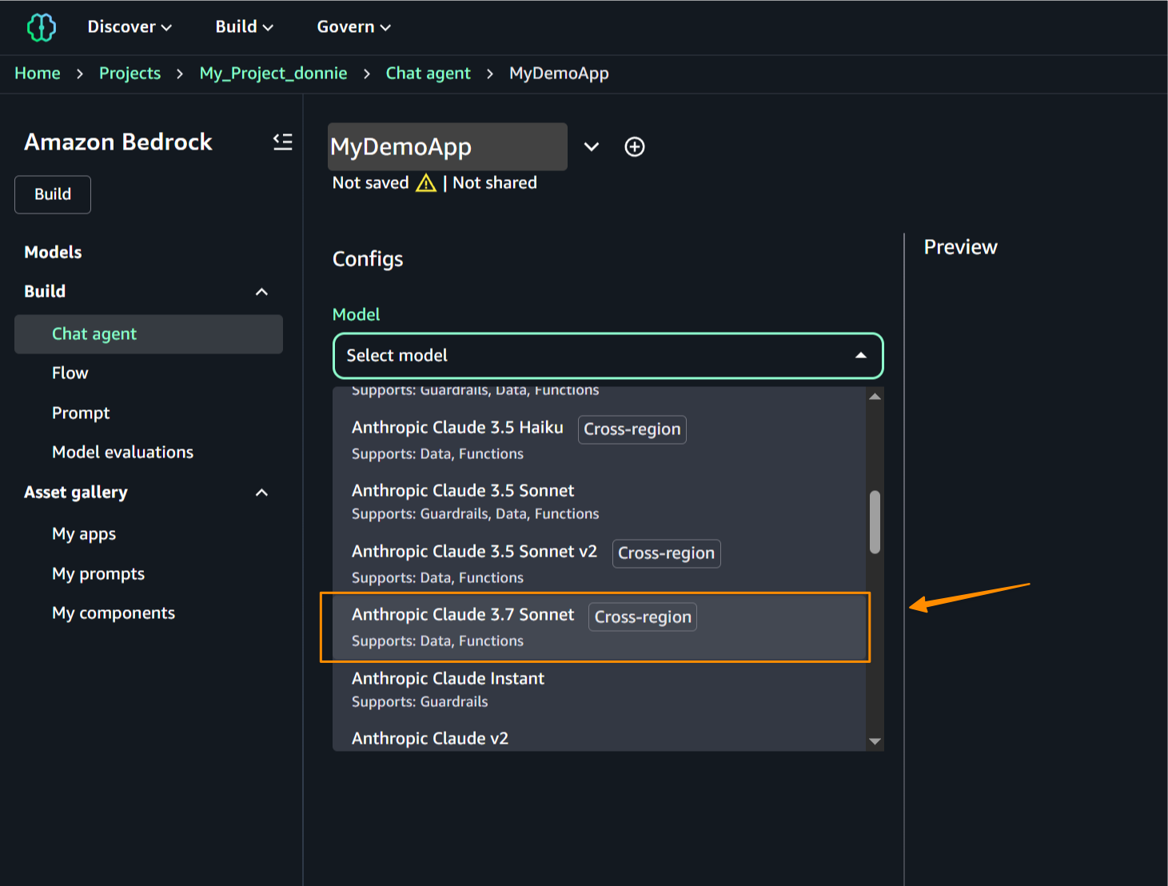Click the Bedrock brain logo icon
This screenshot has height=886, width=1168.
[x=41, y=27]
